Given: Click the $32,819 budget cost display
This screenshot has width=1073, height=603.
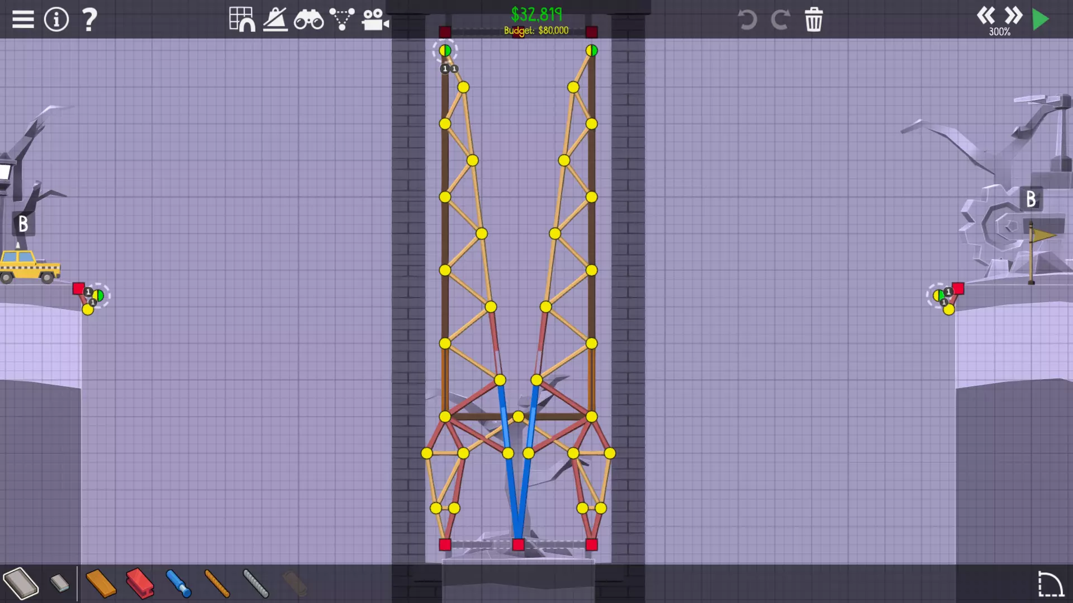Looking at the screenshot, I should [x=536, y=14].
